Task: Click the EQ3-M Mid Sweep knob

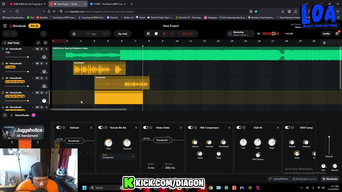Action: click(x=258, y=155)
